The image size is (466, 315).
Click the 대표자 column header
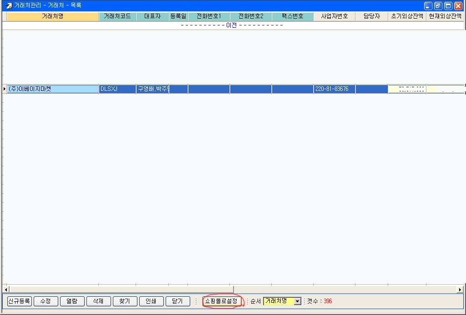[152, 16]
